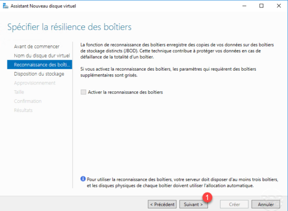Click the paragraph starting 'Si vous activez'
288x211 pixels.
coord(168,72)
